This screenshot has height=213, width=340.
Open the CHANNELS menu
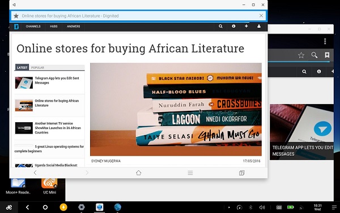click(33, 26)
